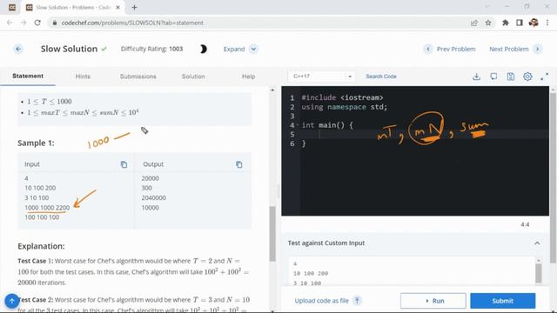Click the Difficulty Rating: 1003 label
This screenshot has width=557, height=313.
pos(151,49)
